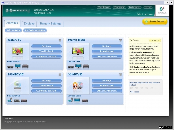Screen dimensions: 174x130
Task: Click Customize Buttons for 50-MOVIE
Action: click(107, 91)
